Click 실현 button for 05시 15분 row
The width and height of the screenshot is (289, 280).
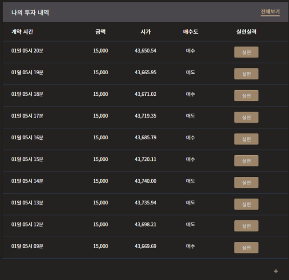(246, 161)
